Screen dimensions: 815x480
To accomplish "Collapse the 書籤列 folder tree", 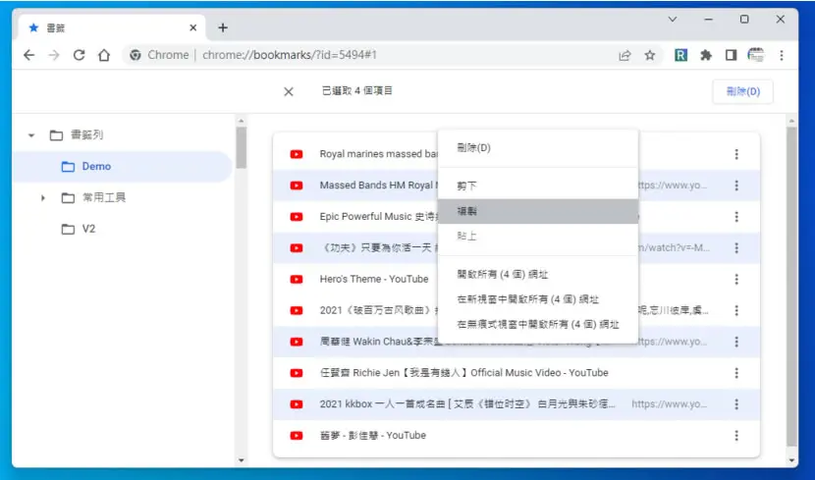I will coord(31,135).
